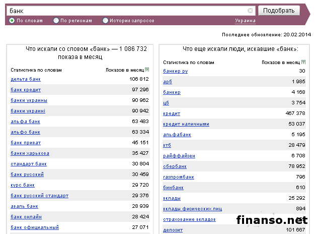The width and height of the screenshot is (315, 234).
Task: Select the 'История запросов' radio button
Action: [105, 21]
